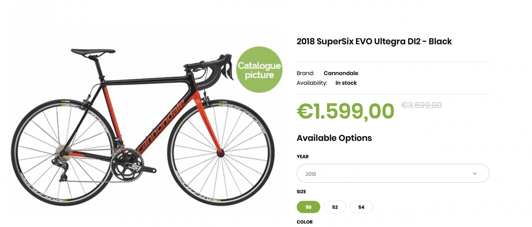Select size 50 option
Viewport: 532px width, 227px height.
[308, 207]
